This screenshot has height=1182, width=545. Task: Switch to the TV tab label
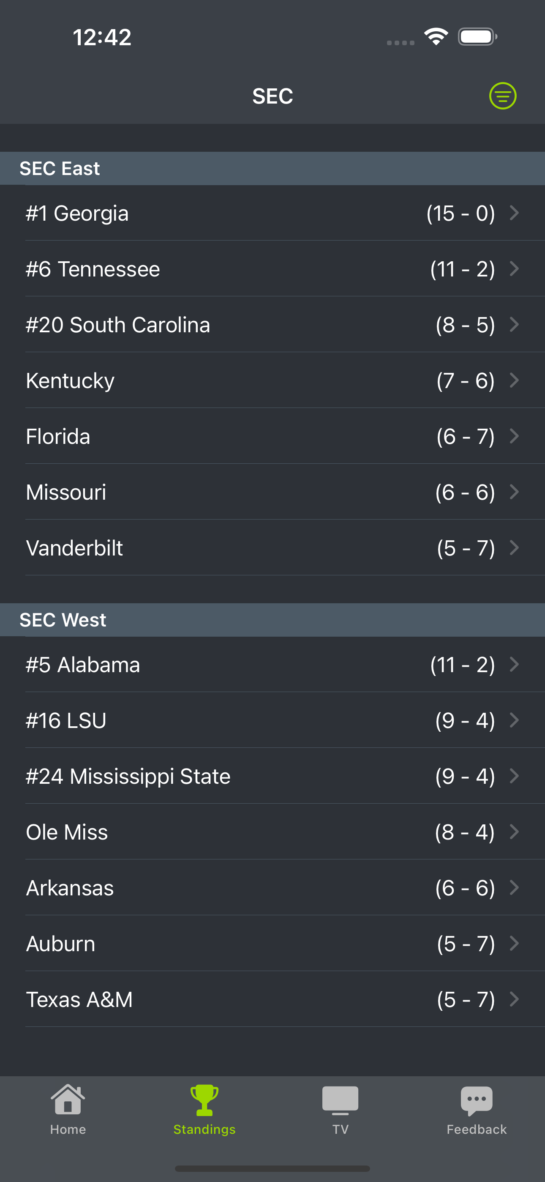pos(340,1129)
